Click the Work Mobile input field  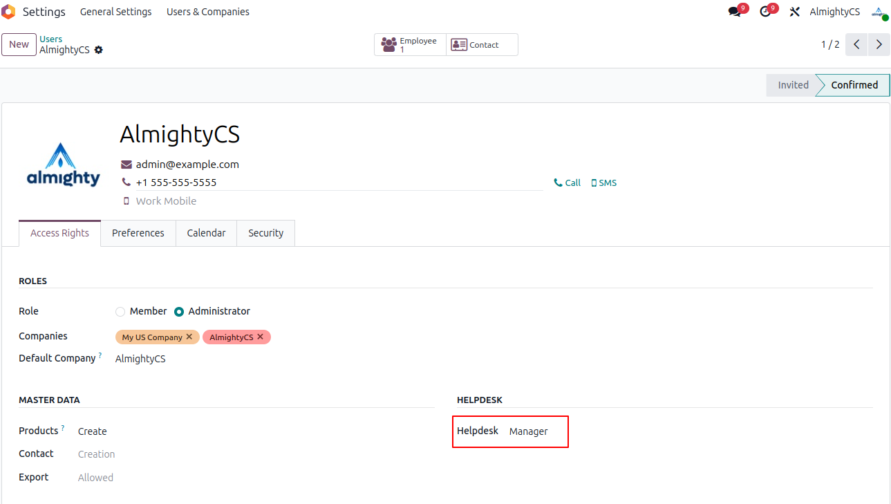pyautogui.click(x=166, y=201)
